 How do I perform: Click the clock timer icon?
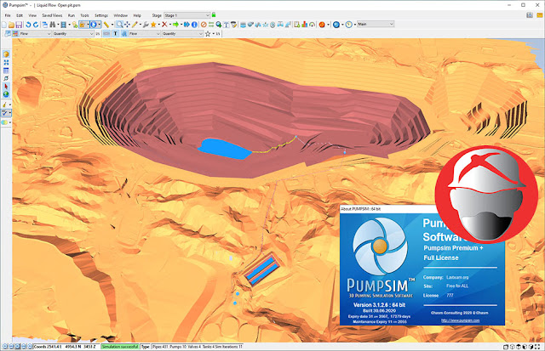pos(348,25)
